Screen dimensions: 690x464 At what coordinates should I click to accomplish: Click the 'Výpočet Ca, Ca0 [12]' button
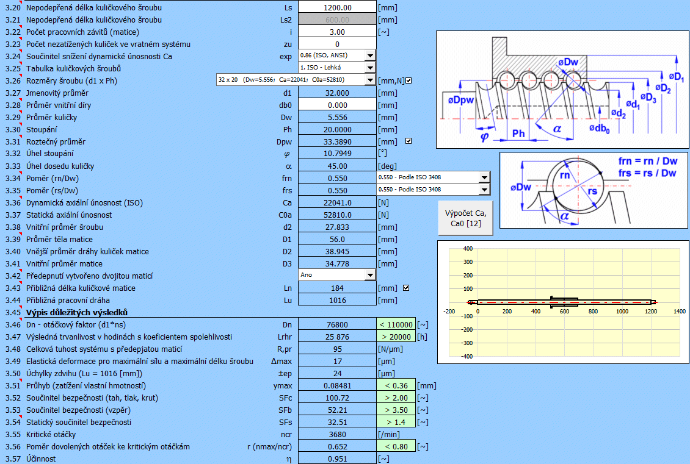465,218
